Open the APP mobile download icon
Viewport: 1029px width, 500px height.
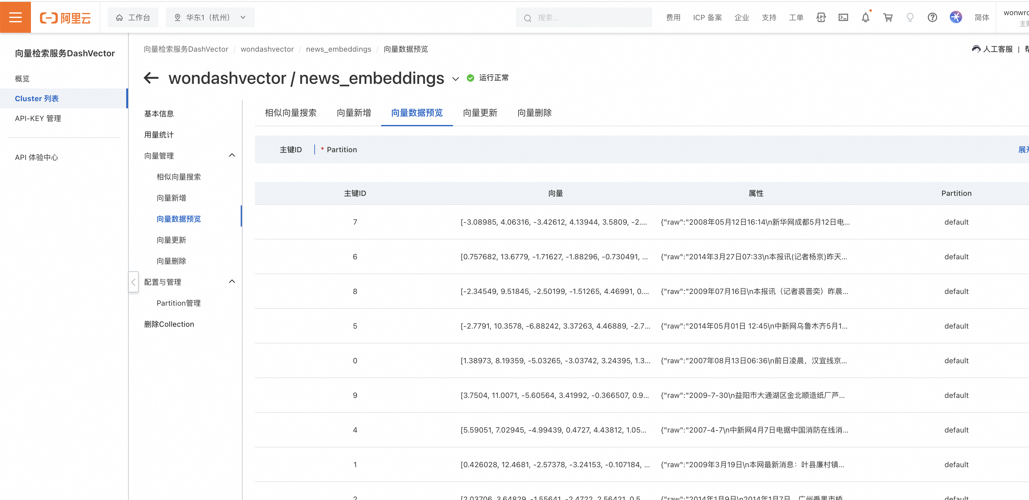(821, 17)
